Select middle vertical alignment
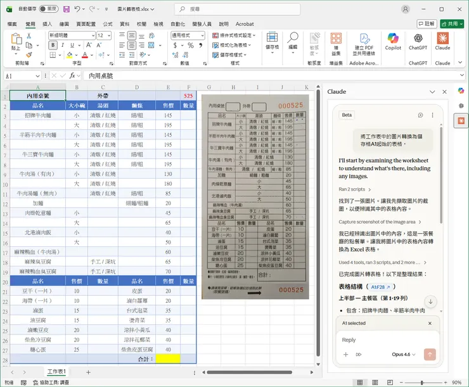Viewport: 469px width, 387px height. (132, 35)
